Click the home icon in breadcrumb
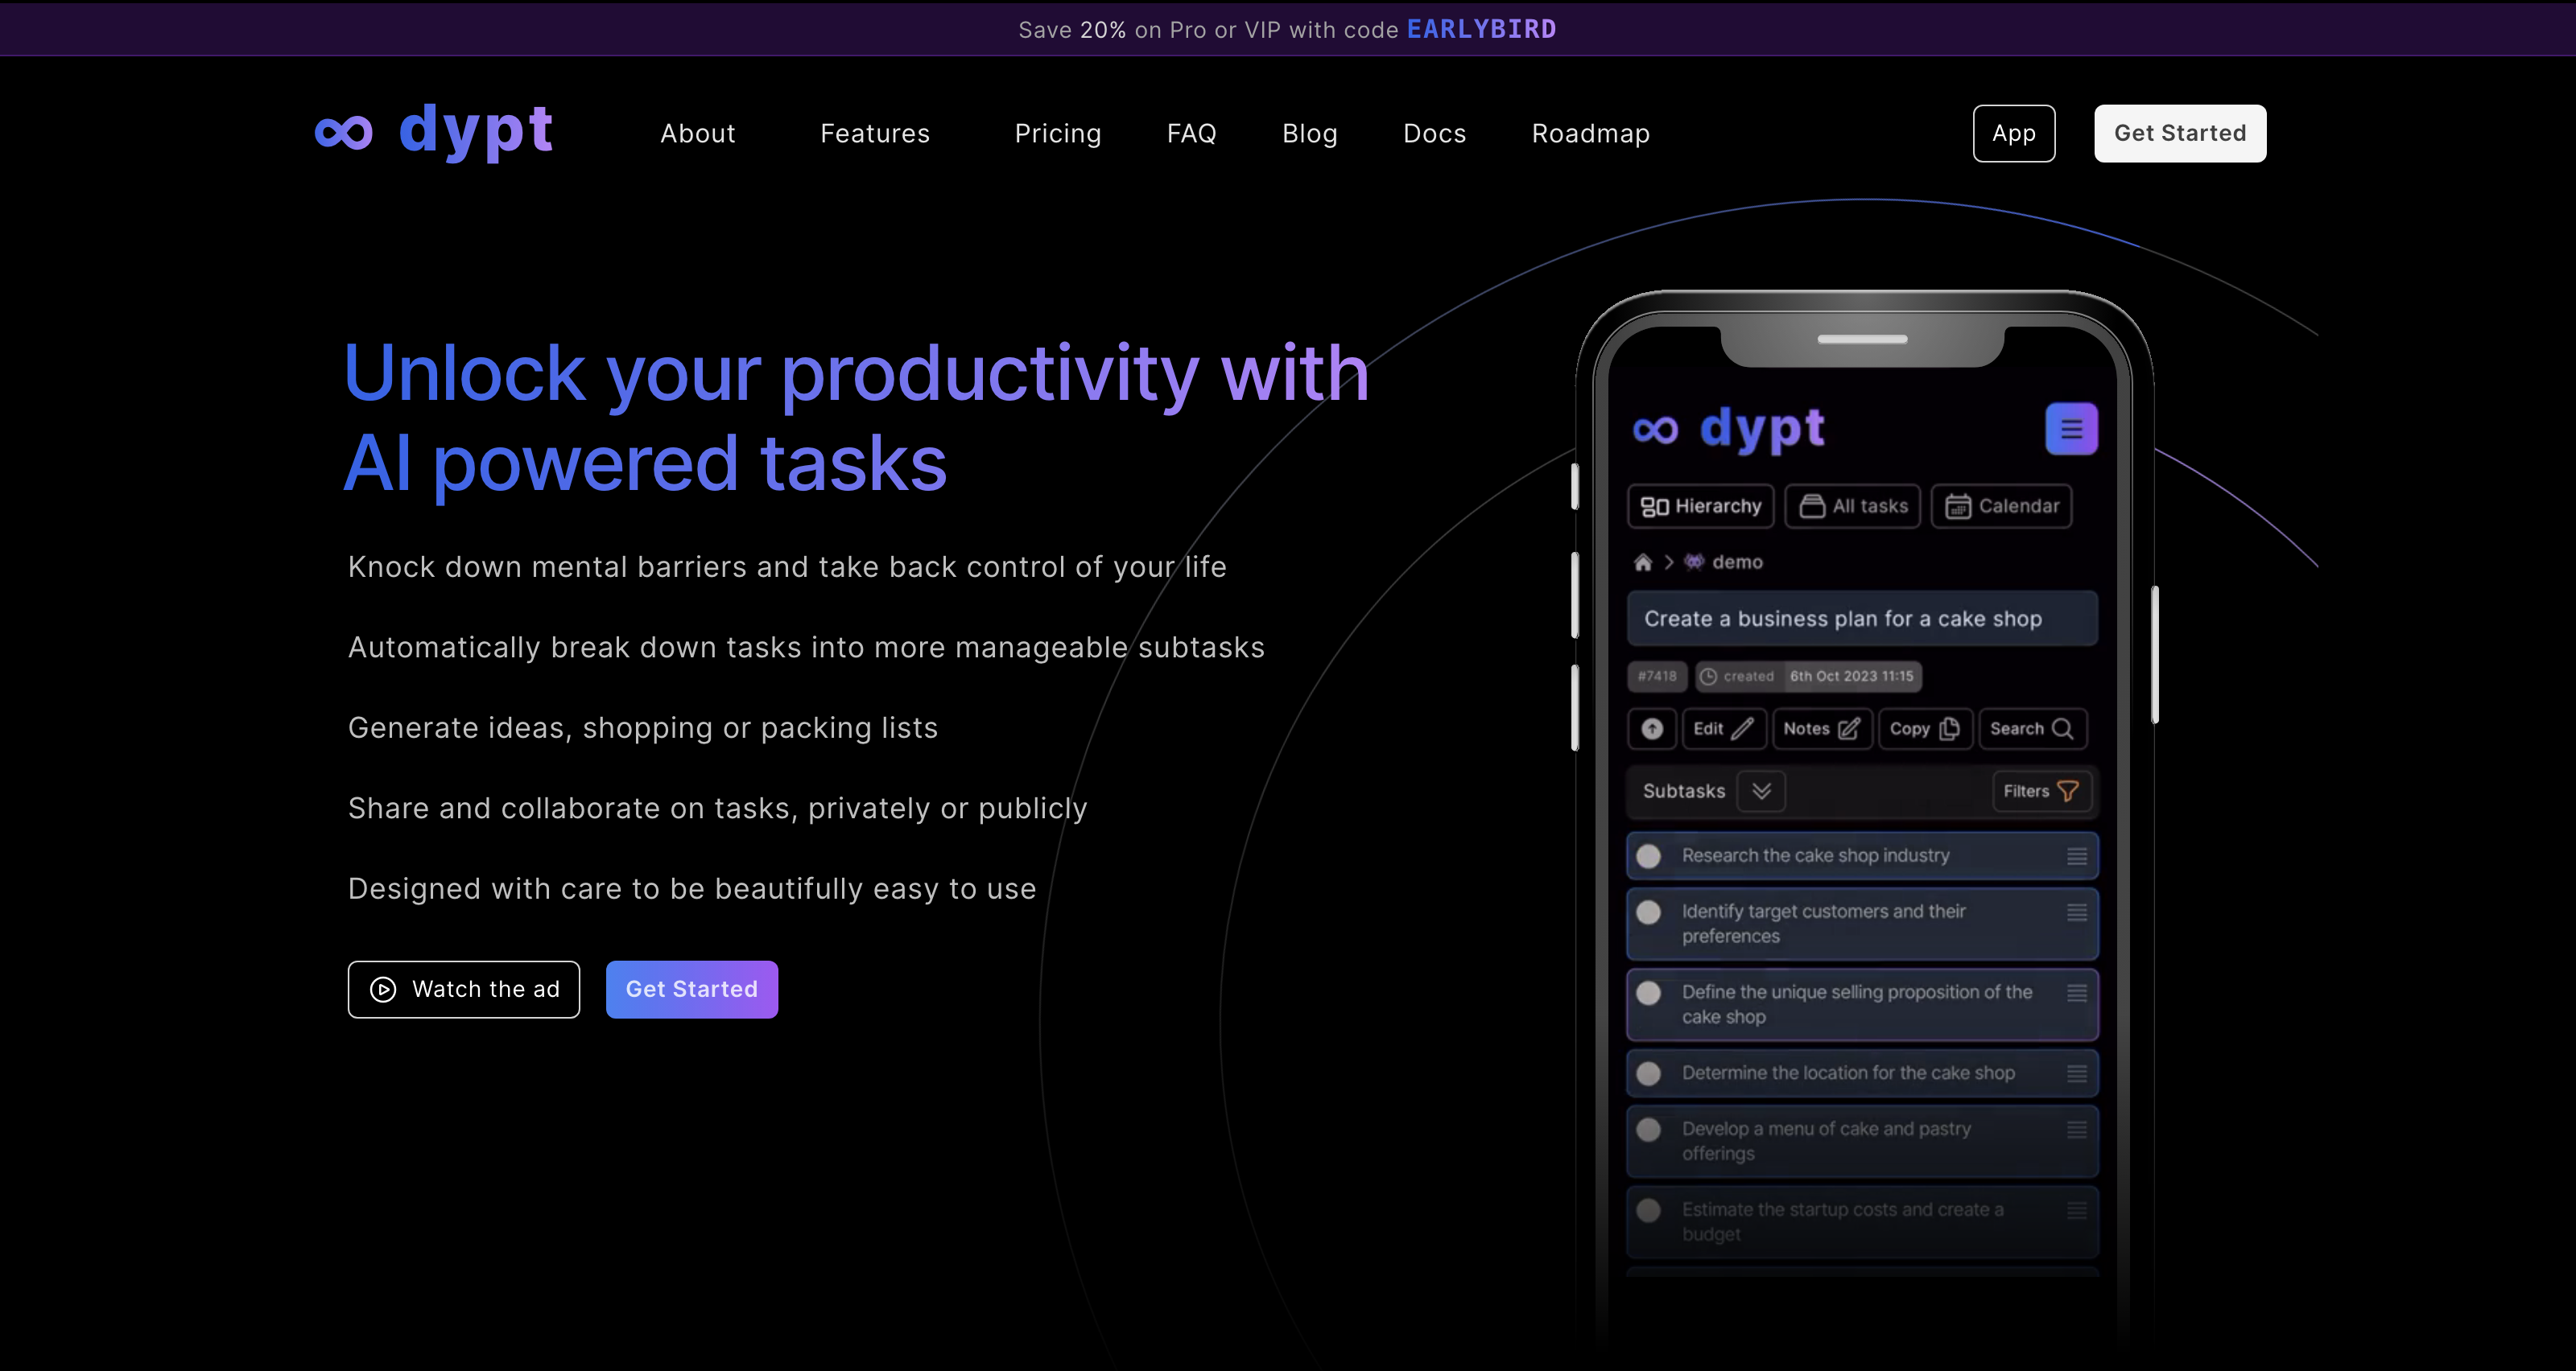The width and height of the screenshot is (2576, 1371). pyautogui.click(x=1643, y=562)
